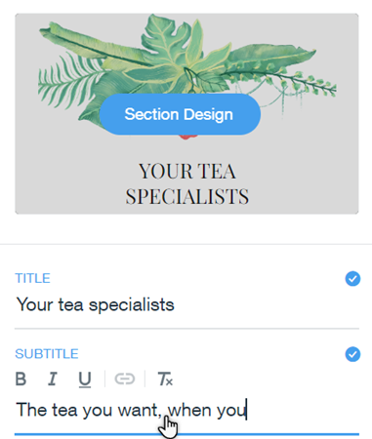
Task: Toggle the TITLE visibility checkmark
Action: pos(352,279)
